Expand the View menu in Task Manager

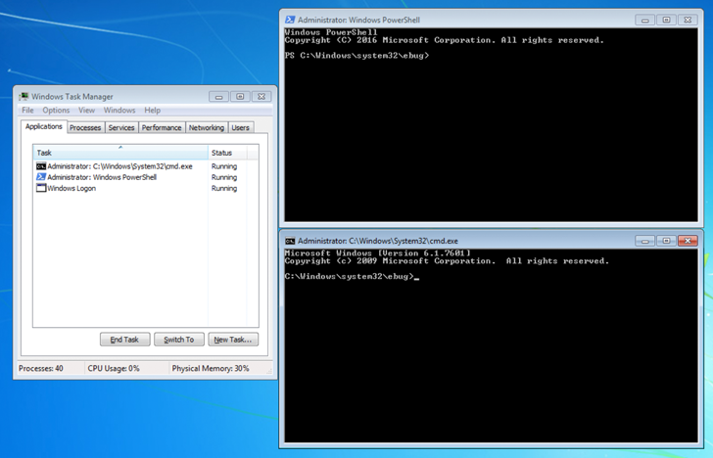(x=87, y=111)
